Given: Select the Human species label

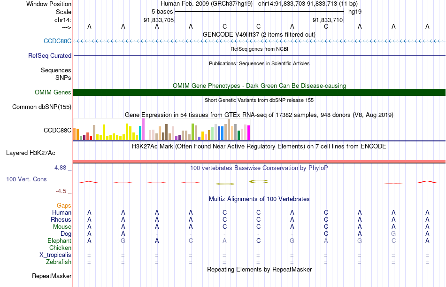Looking at the screenshot, I should point(62,212).
